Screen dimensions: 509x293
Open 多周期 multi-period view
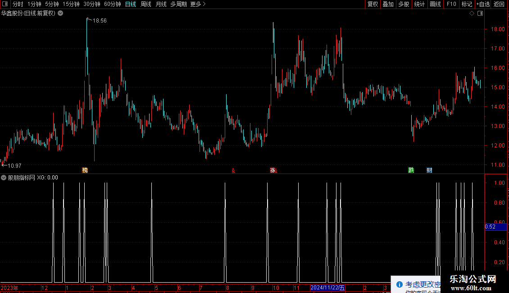click(178, 4)
